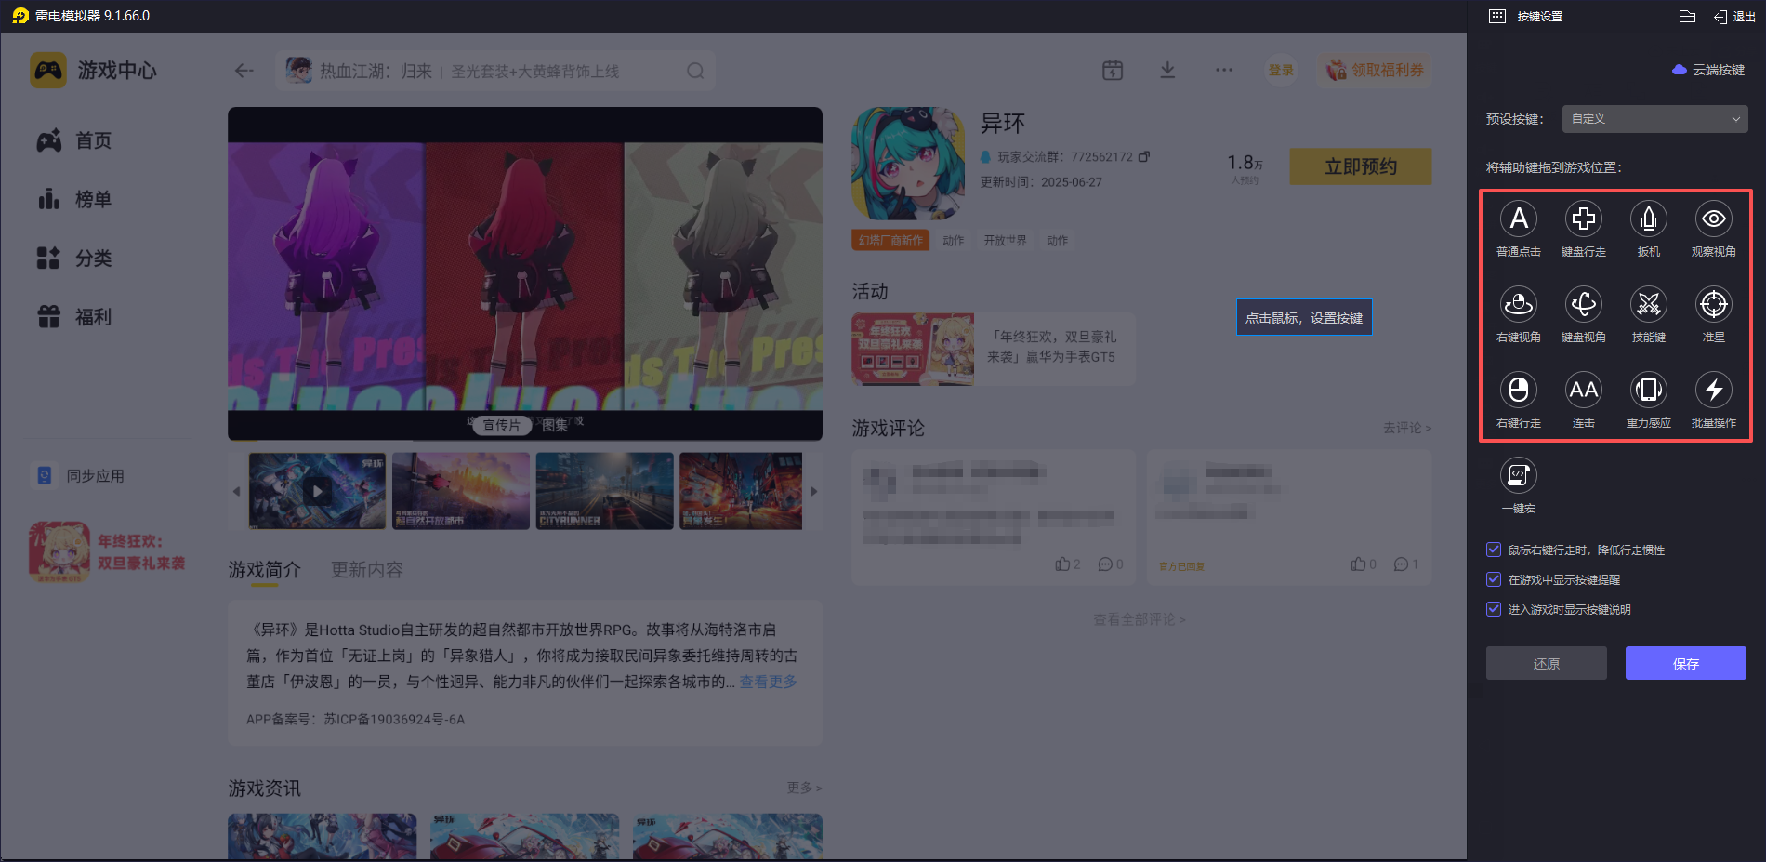
Task: Select the 右键视角 icon
Action: [x=1519, y=305]
